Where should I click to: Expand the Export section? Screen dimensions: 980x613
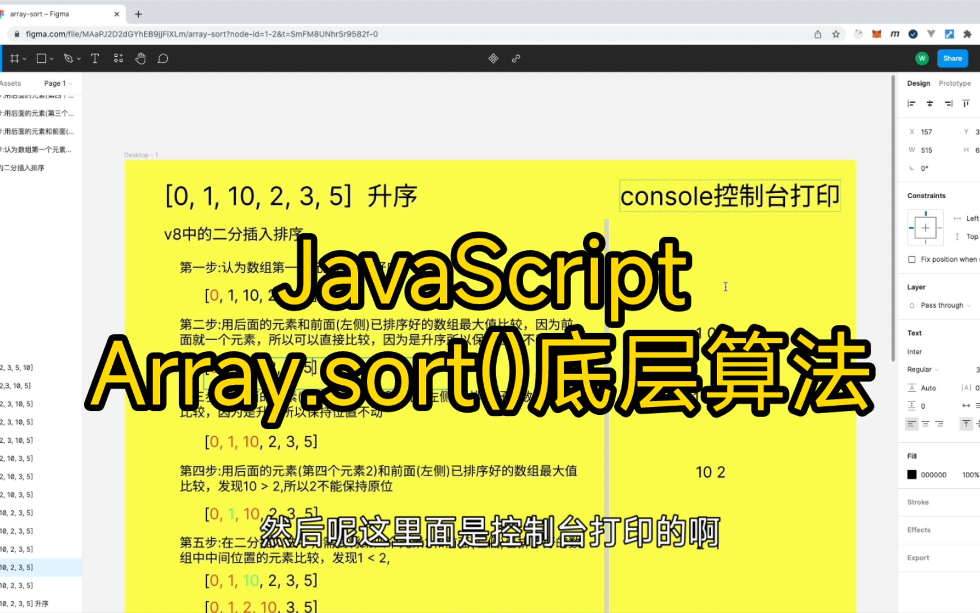tap(918, 557)
